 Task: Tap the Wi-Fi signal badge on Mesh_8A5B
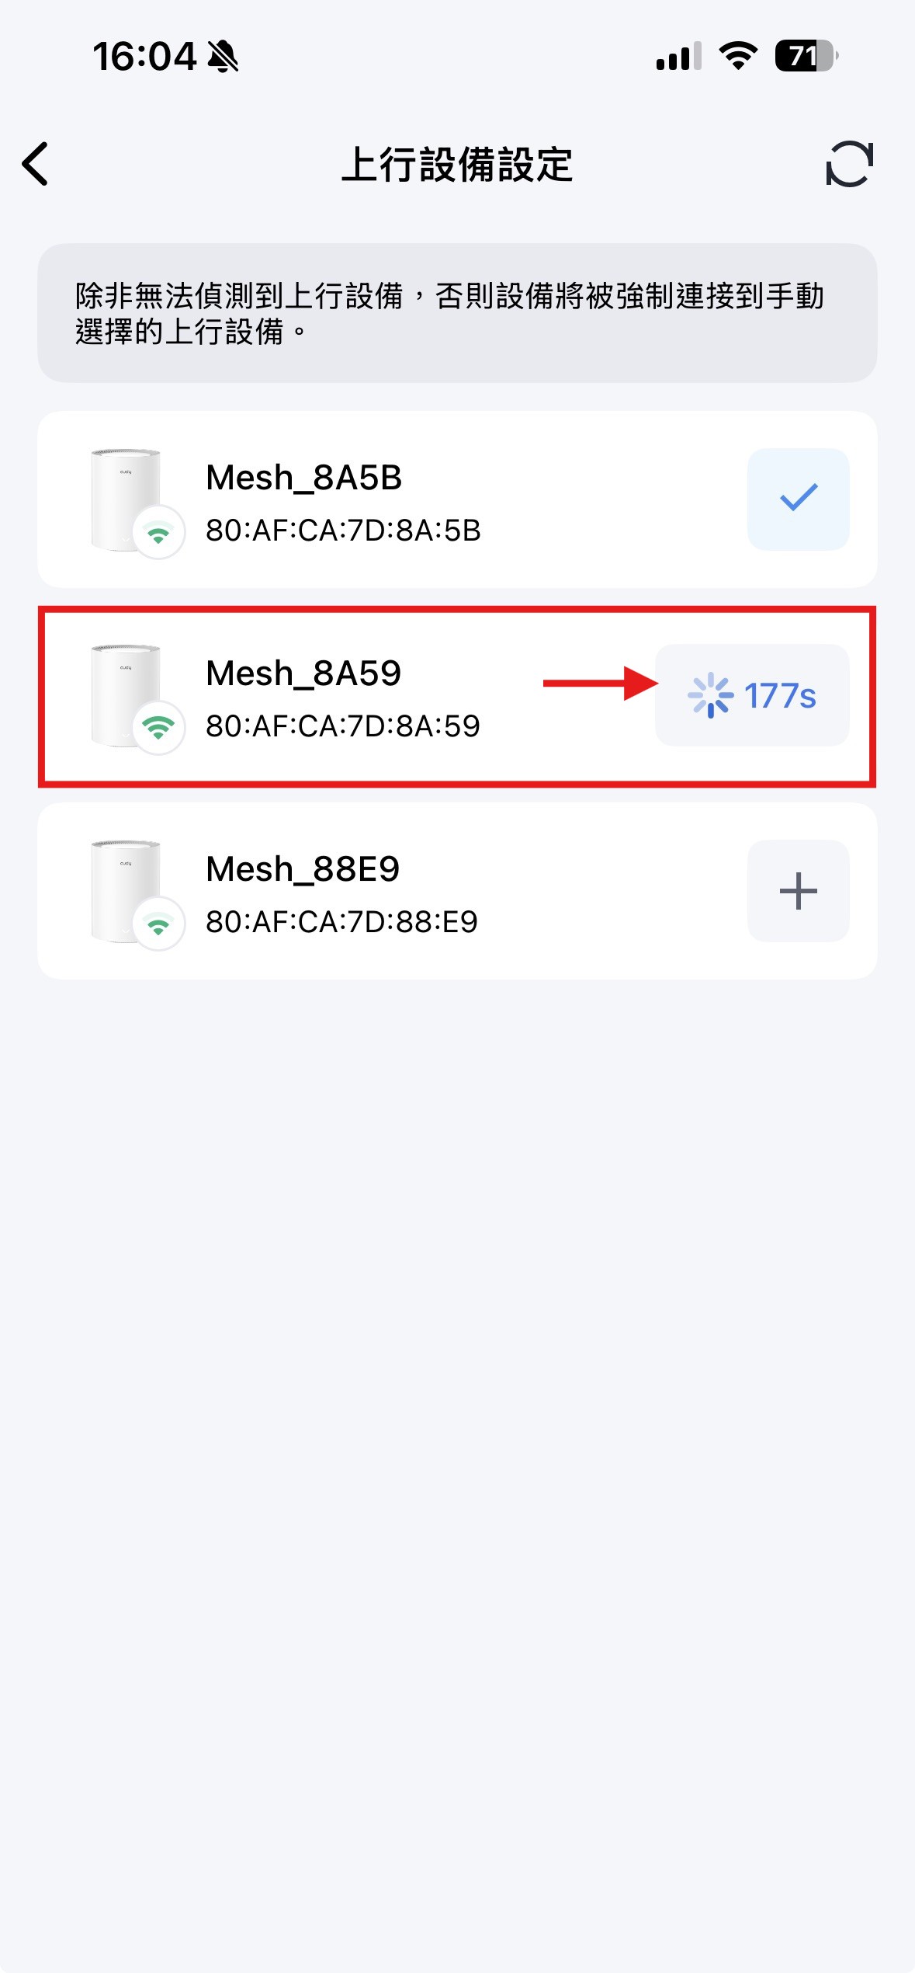pos(158,533)
